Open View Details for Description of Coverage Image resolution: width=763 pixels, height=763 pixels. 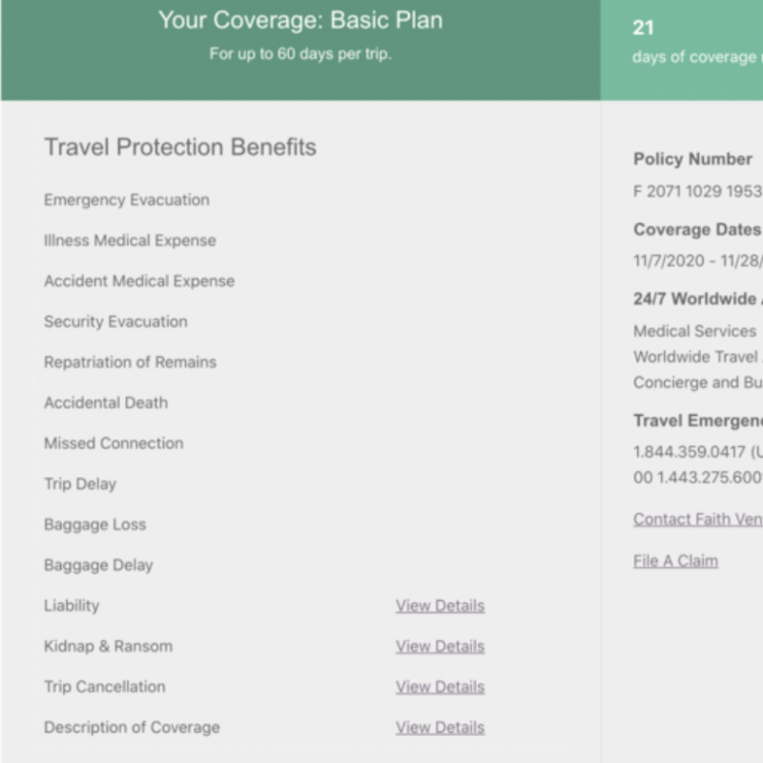click(440, 728)
